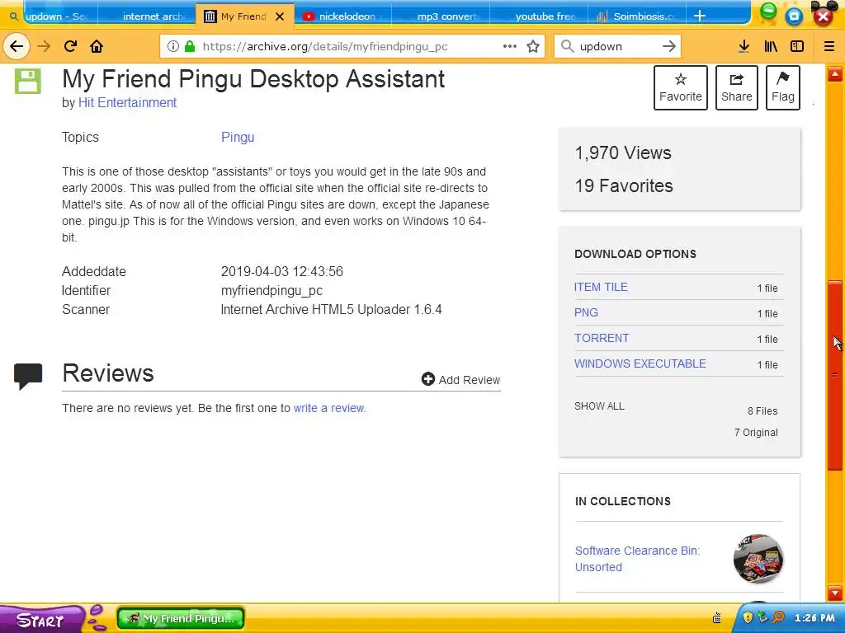Open the Start menu
This screenshot has width=845, height=633.
coord(40,620)
